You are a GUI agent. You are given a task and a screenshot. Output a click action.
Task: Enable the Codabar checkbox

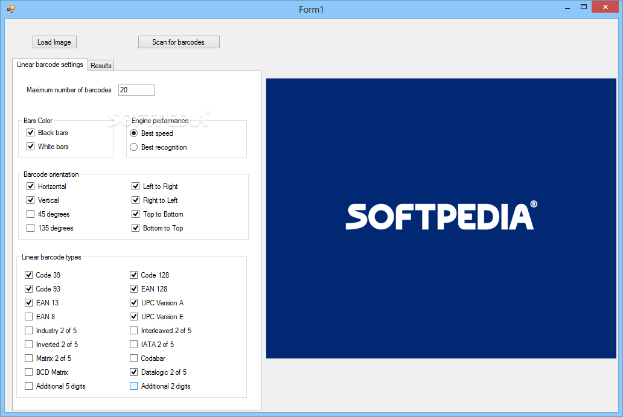pyautogui.click(x=134, y=358)
